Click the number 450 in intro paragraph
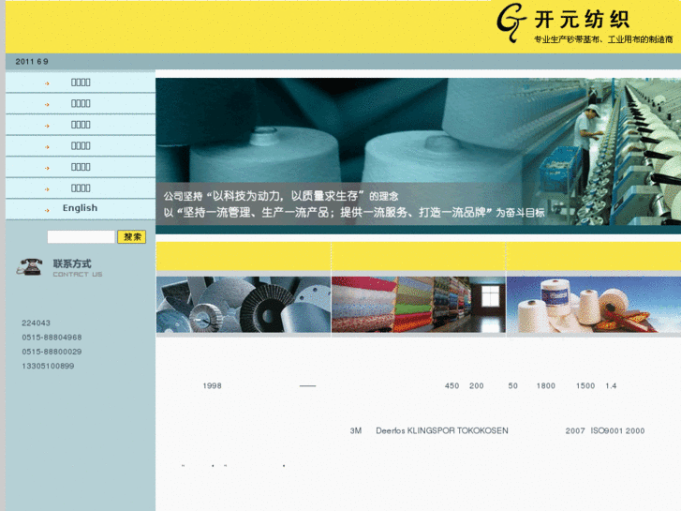681x511 pixels. pyautogui.click(x=452, y=385)
